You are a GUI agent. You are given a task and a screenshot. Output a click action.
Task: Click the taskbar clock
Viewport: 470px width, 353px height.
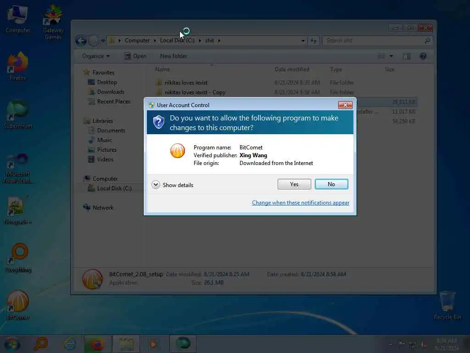pos(446,344)
